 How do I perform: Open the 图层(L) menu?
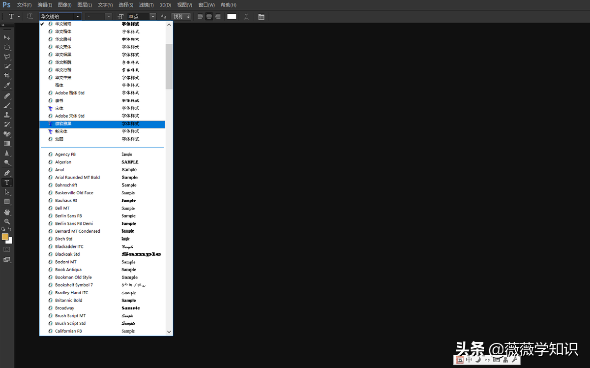point(85,5)
